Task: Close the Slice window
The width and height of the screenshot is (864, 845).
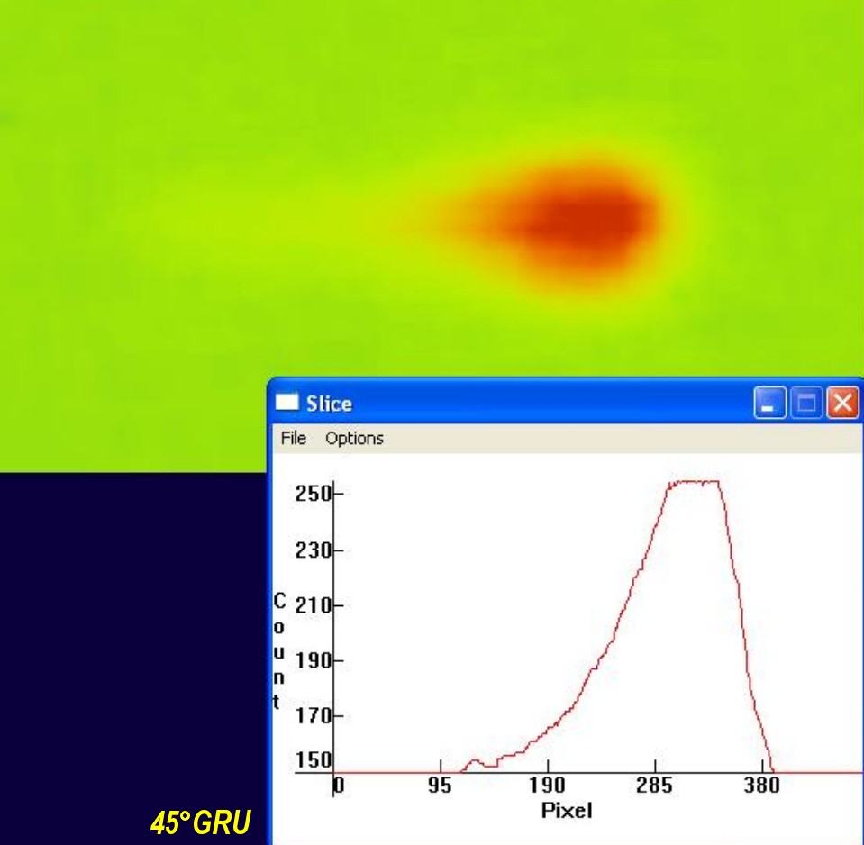Action: coord(842,403)
